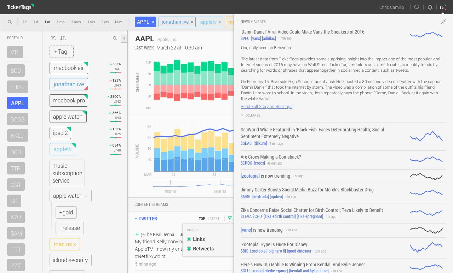The width and height of the screenshot is (453, 273).
Task: Toggle the ipad 2 tag
Action: click(x=60, y=133)
